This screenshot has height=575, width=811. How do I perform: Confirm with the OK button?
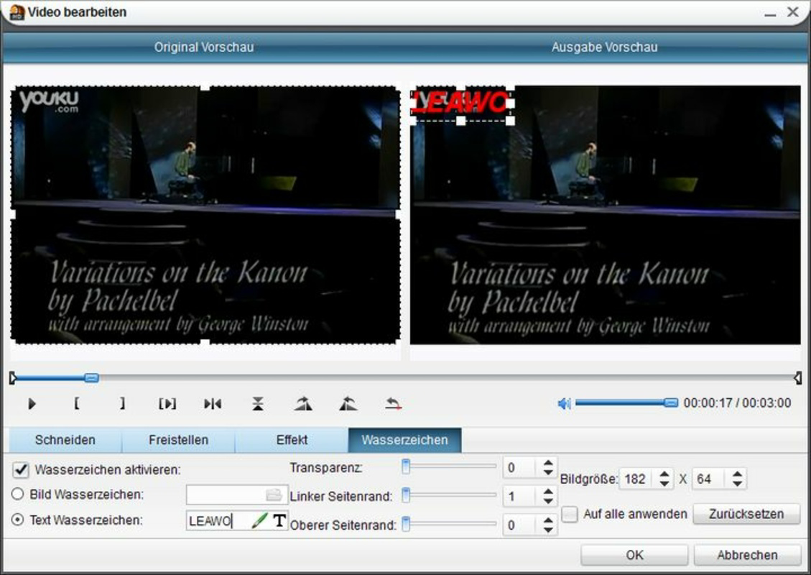pos(634,555)
